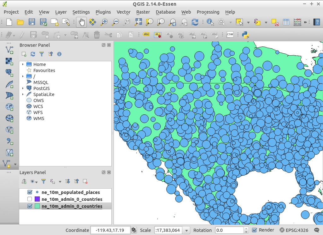Screen dimensions: 323x235
Task: Open the attribute table
Action: pyautogui.click(x=286, y=22)
